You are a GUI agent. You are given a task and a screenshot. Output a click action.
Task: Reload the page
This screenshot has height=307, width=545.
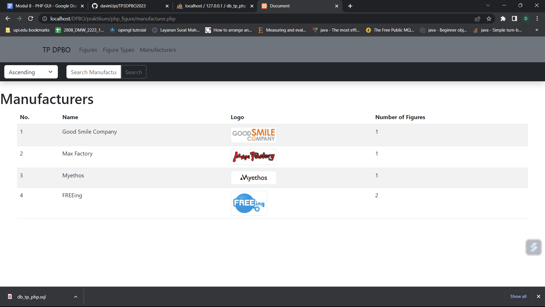pyautogui.click(x=30, y=18)
